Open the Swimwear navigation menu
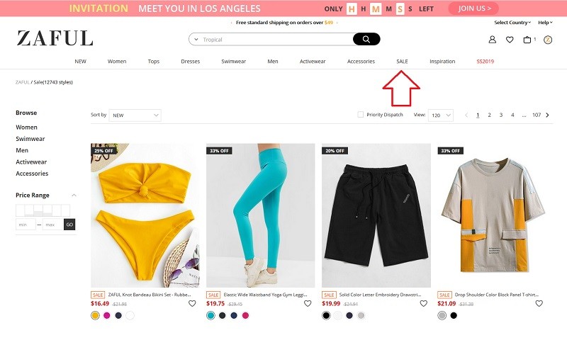Screen dimensions: 567x340 click(x=234, y=62)
